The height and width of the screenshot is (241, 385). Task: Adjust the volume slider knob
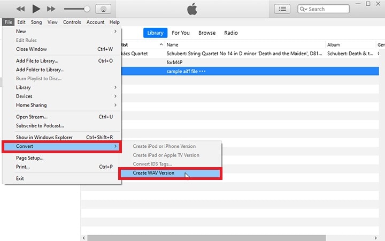pyautogui.click(x=87, y=9)
